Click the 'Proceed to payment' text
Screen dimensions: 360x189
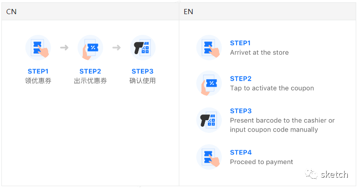[262, 162]
